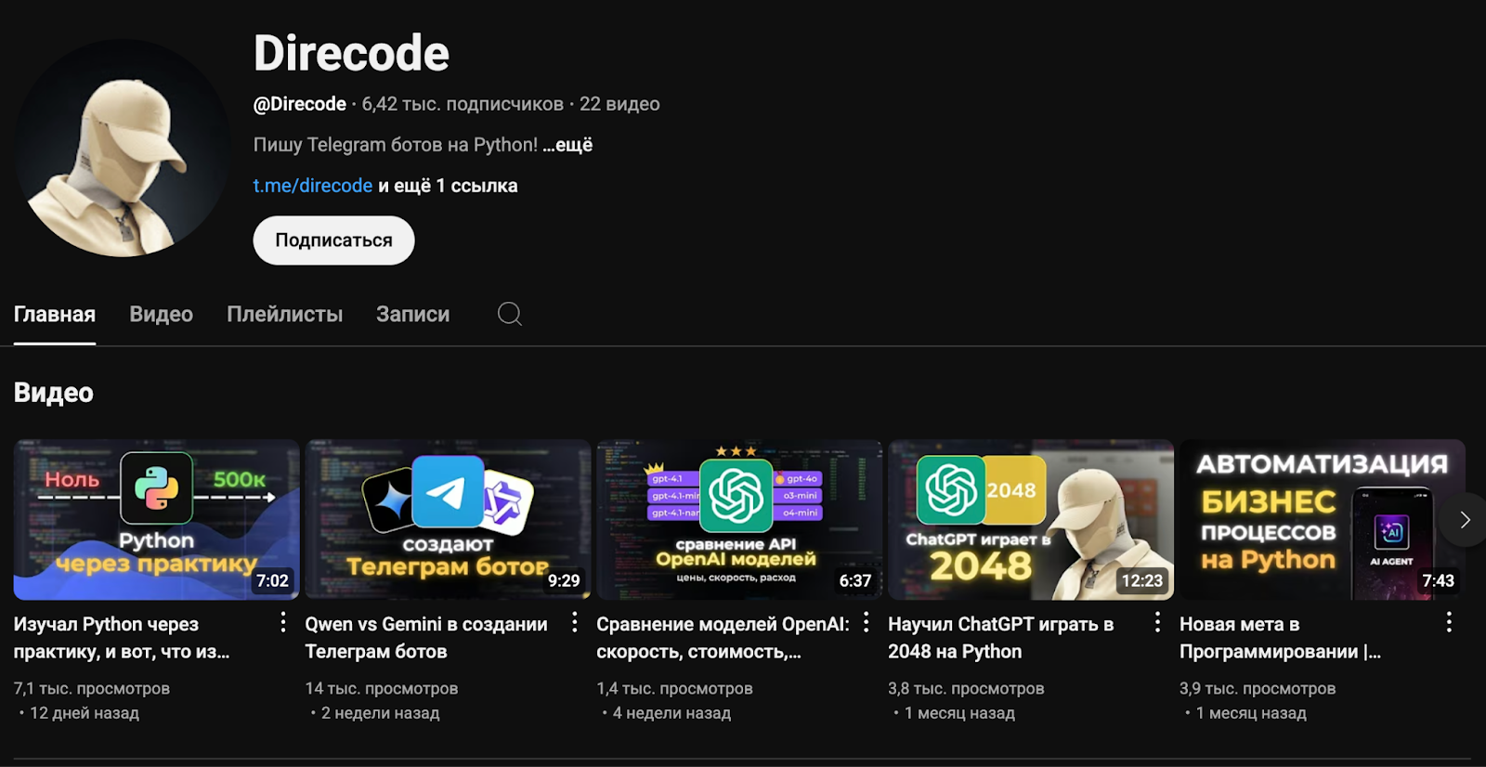Click '3,8 тыс. просмотров' text
Viewport: 1486px width, 767px height.
pyautogui.click(x=966, y=689)
